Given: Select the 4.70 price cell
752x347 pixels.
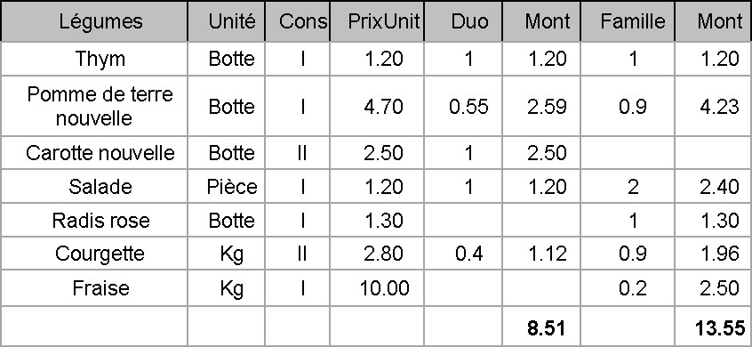Looking at the screenshot, I should tap(377, 106).
